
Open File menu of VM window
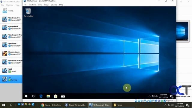click(25, 5)
